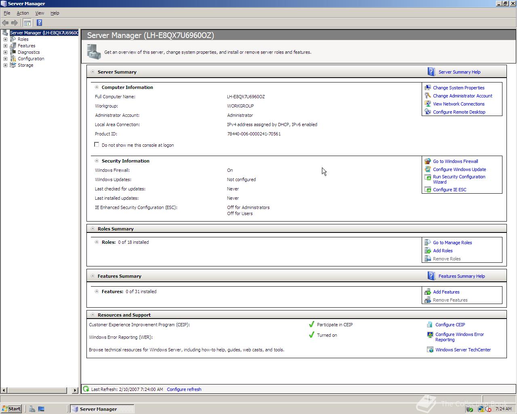Click the Security Configuration Wizard icon
The image size is (517, 414).
coord(428,177)
